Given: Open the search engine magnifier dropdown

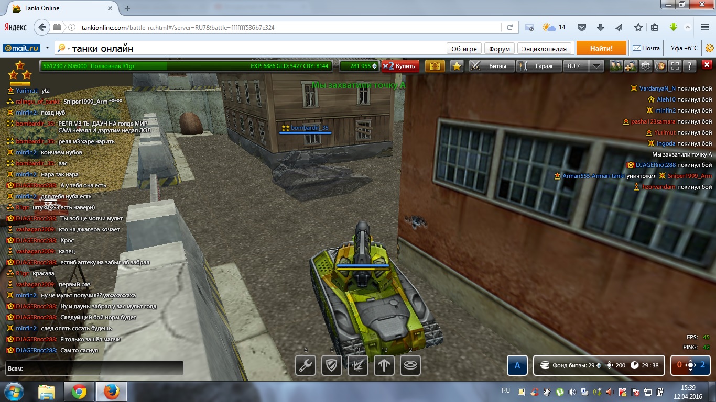Looking at the screenshot, I should pyautogui.click(x=63, y=48).
